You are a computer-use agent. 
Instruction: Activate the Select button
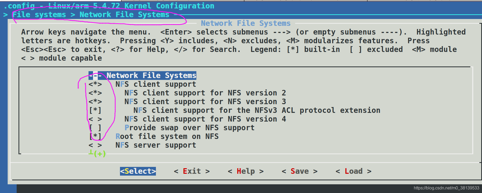[138, 171]
